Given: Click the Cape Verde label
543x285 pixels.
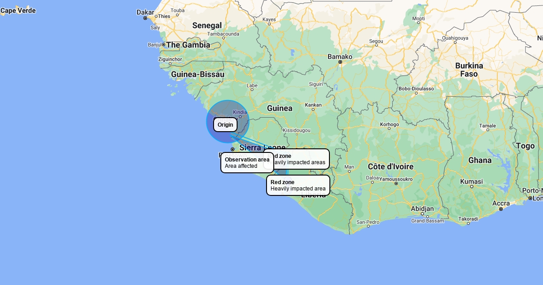Looking at the screenshot, I should [x=18, y=10].
